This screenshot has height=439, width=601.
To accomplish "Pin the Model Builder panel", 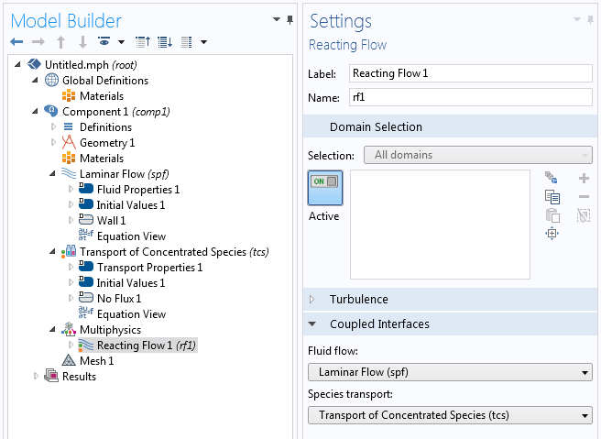I will (x=290, y=19).
